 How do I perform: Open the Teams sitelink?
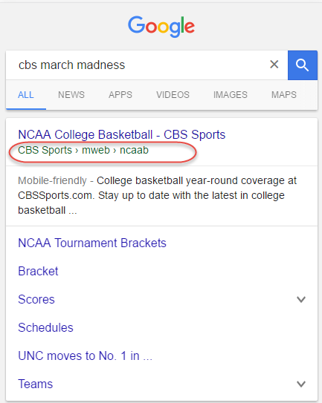(x=35, y=384)
